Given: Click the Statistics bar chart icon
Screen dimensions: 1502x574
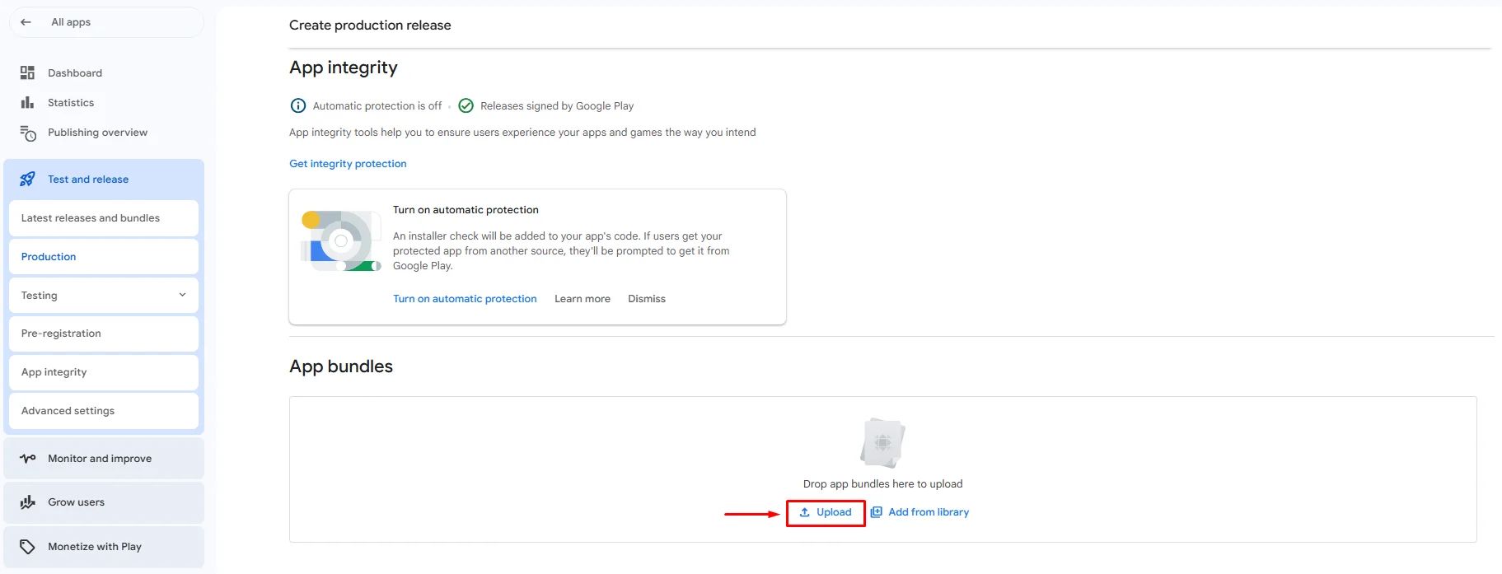Looking at the screenshot, I should (27, 103).
